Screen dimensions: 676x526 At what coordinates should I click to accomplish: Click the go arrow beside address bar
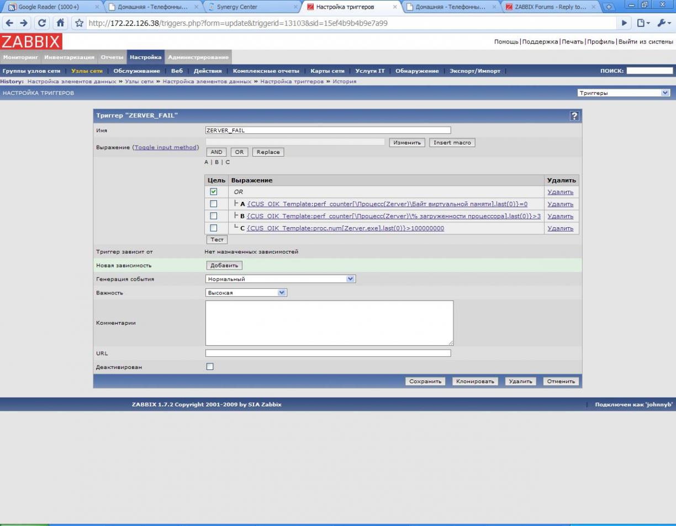coord(625,23)
